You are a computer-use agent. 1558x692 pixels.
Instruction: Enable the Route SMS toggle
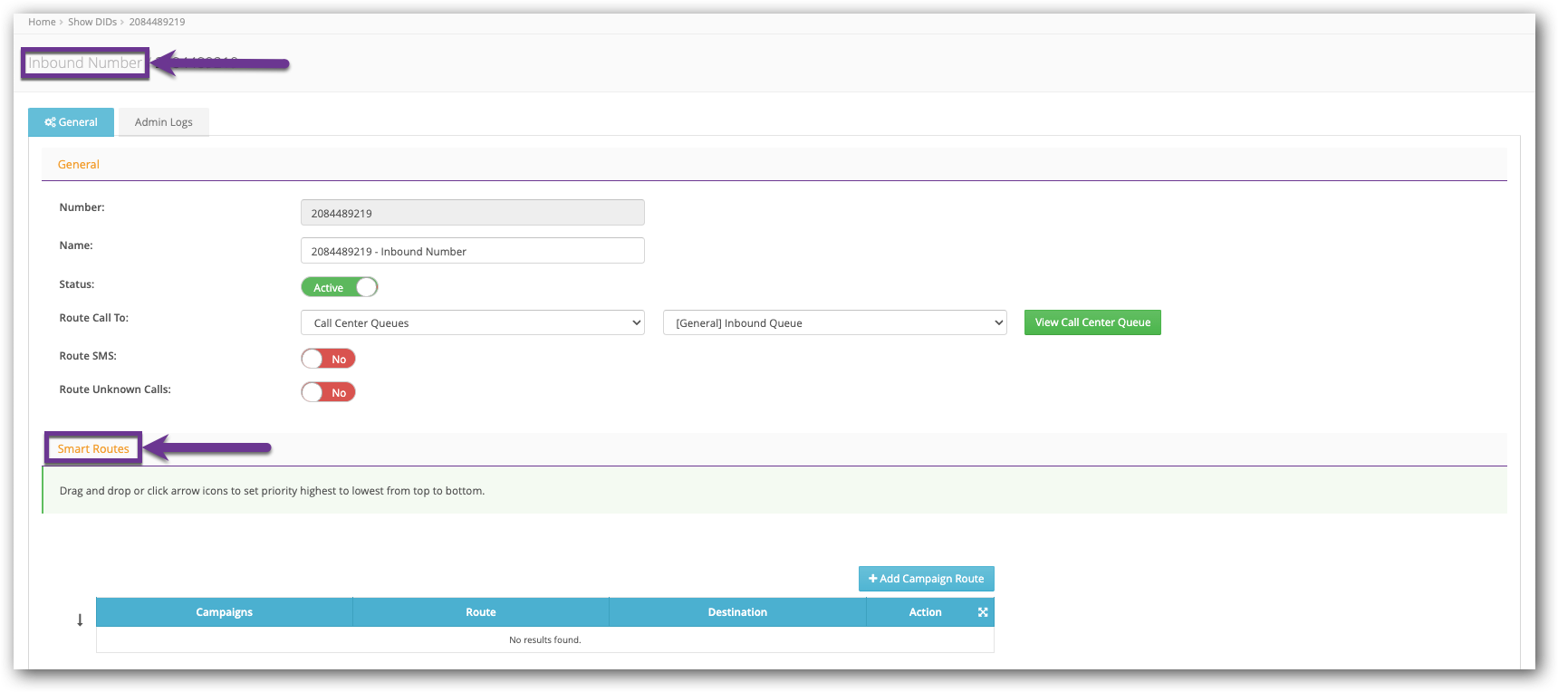click(x=328, y=359)
